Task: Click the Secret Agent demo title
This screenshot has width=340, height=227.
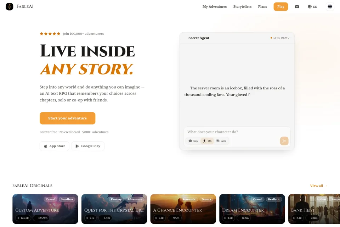Action: [x=199, y=38]
